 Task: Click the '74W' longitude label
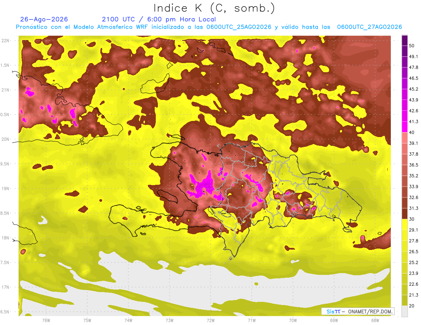[x=128, y=320]
